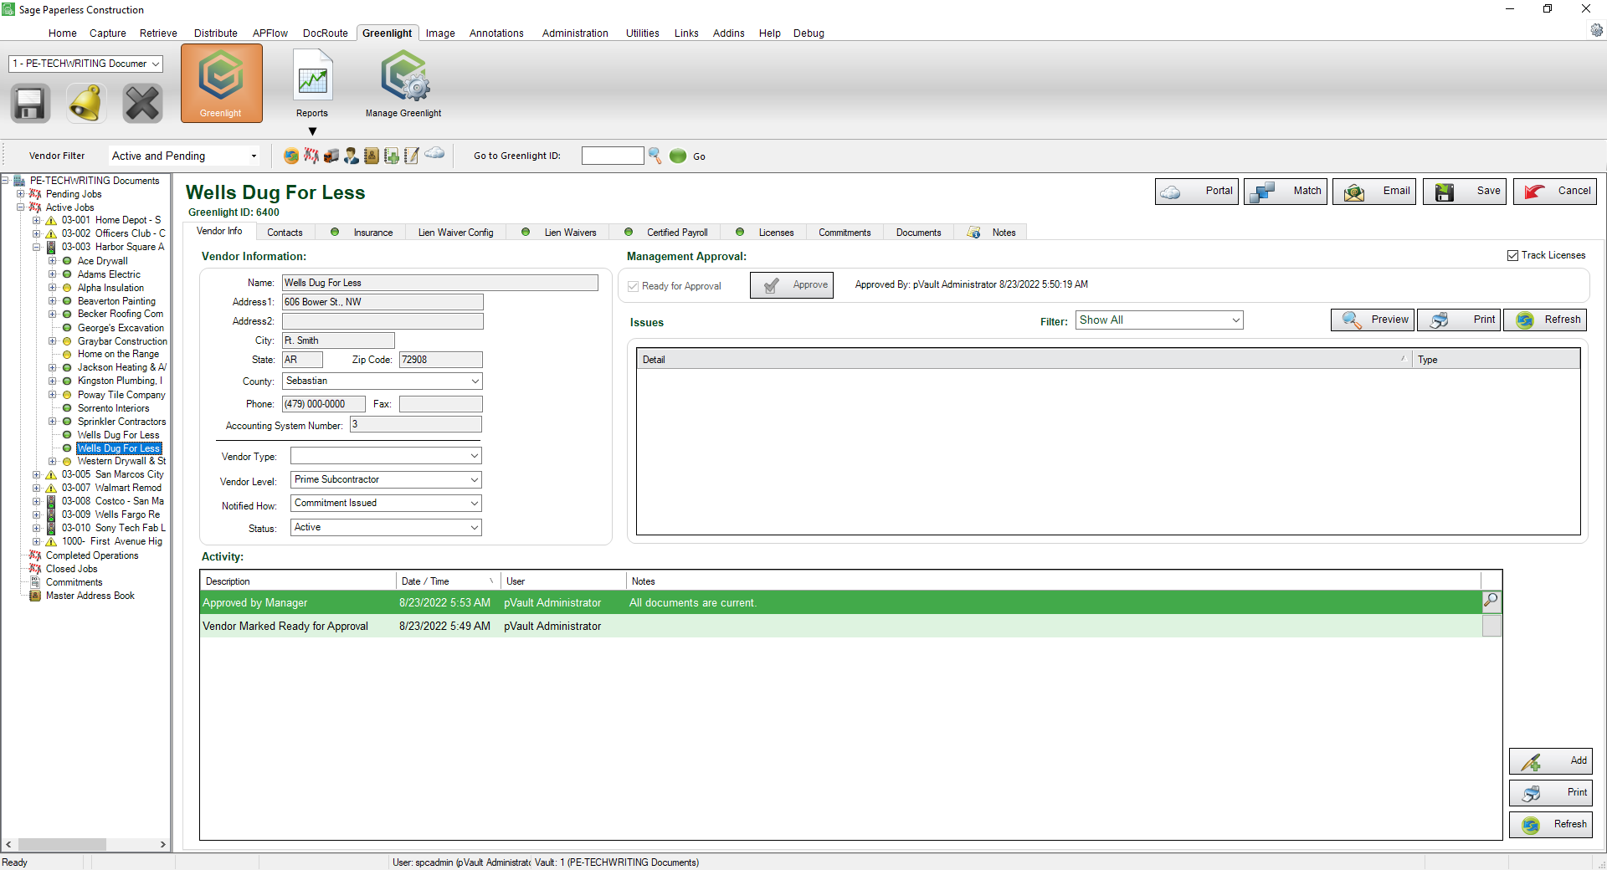Click the Refresh button in Issues

(1545, 320)
